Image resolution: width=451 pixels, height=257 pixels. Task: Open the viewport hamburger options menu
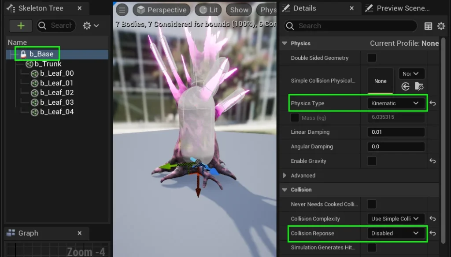[x=122, y=10]
